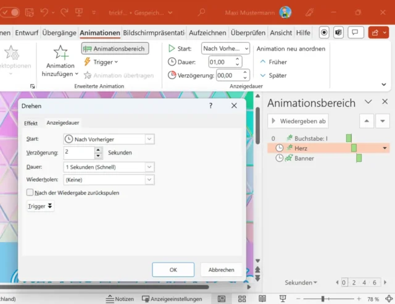Open the Animationsbereich pane button
Screen dimensions: 395x304
[x=115, y=48]
